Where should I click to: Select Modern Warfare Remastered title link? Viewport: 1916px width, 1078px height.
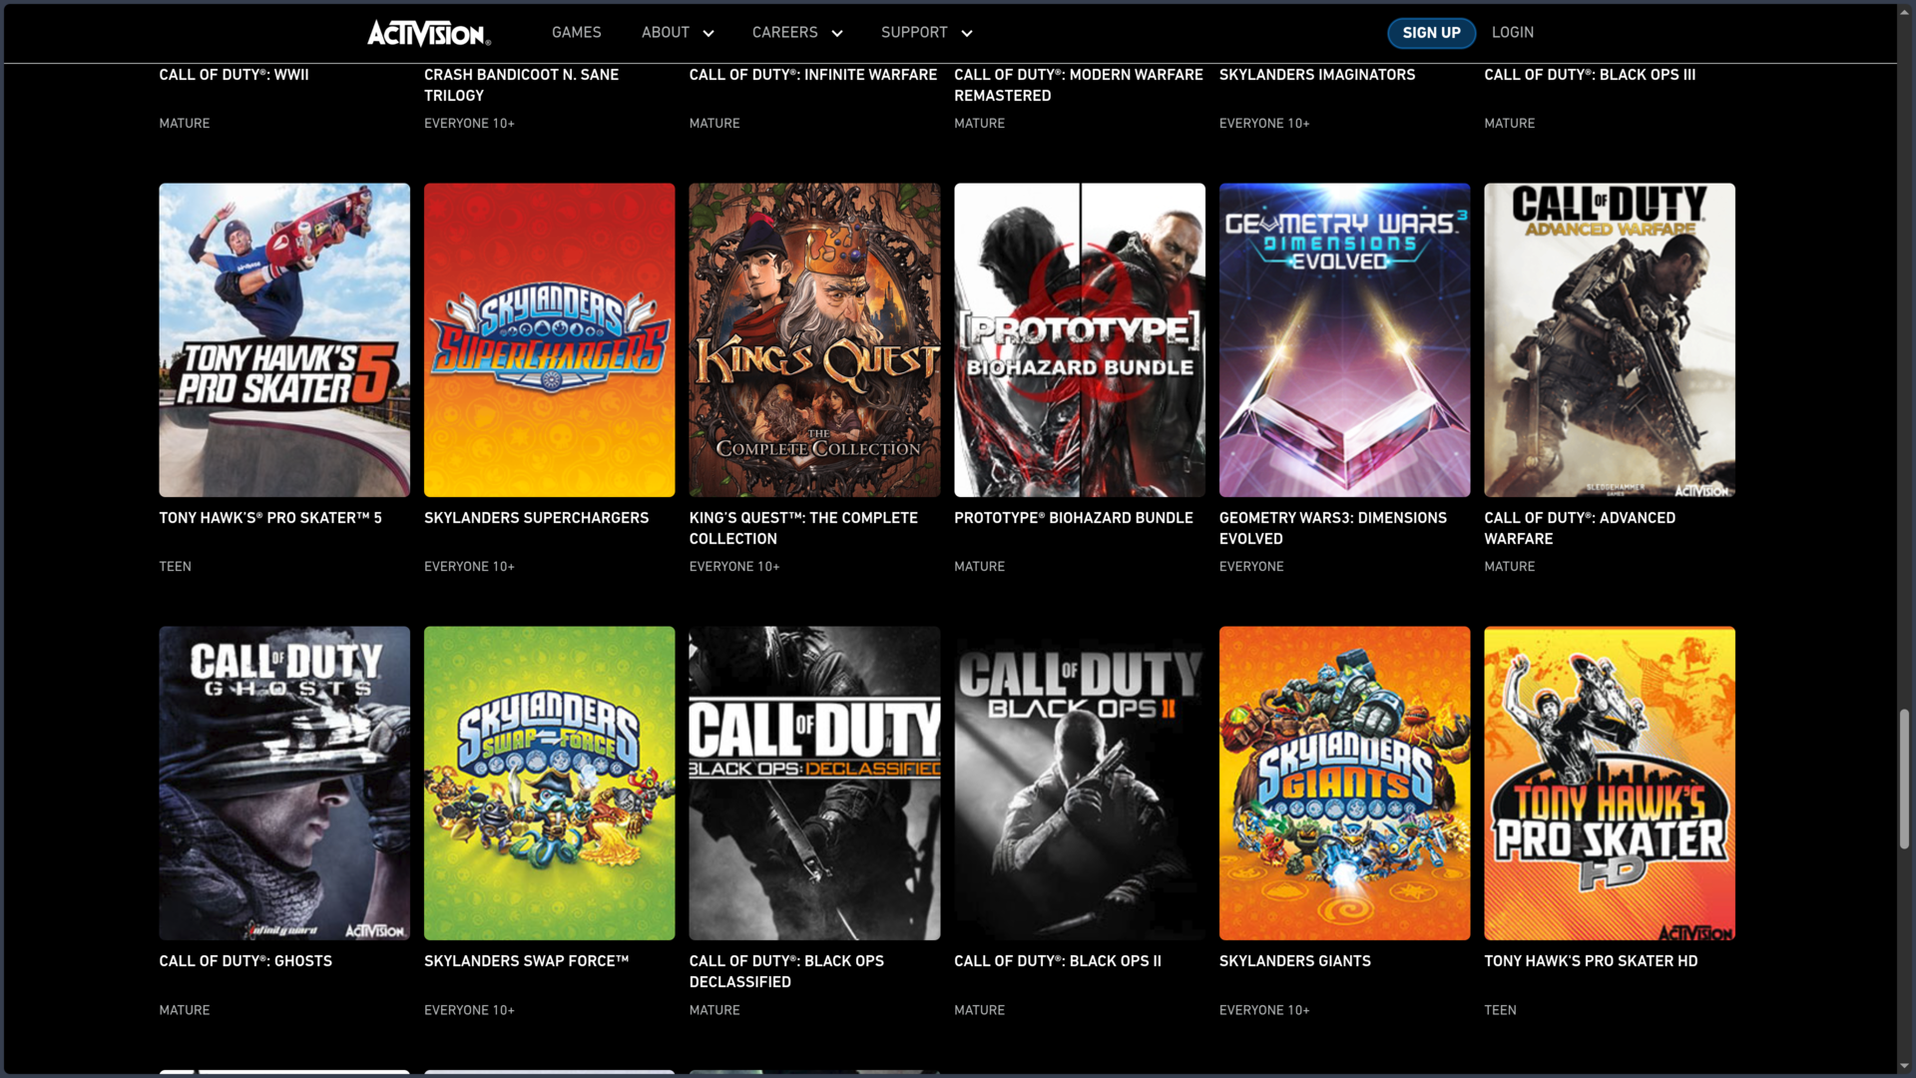pyautogui.click(x=1078, y=85)
